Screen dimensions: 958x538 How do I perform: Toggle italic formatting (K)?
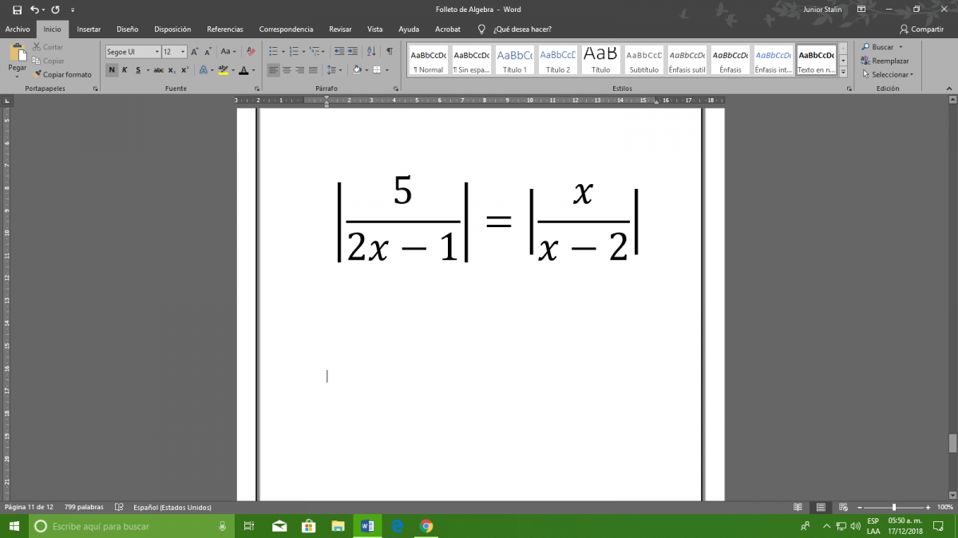[x=125, y=70]
